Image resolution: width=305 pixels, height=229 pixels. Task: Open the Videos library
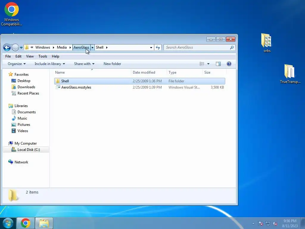coord(23,131)
